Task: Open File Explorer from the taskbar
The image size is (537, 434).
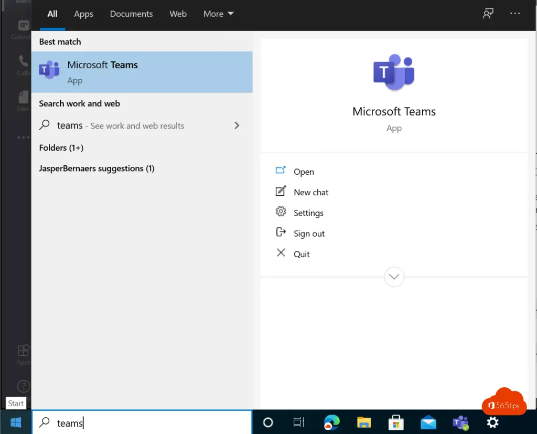Action: pos(364,422)
